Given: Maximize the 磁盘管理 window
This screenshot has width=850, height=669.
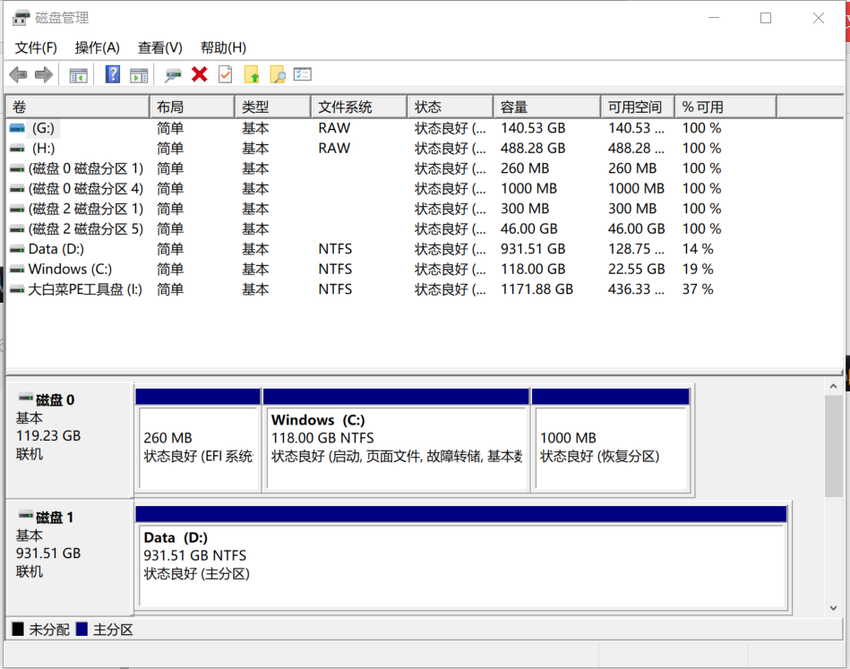Looking at the screenshot, I should (x=766, y=18).
